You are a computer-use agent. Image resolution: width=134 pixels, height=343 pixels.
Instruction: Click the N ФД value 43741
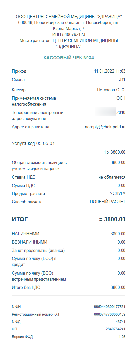121,322
